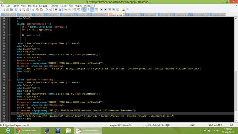The image size is (238, 134).
Task: Click the editor vertical scrollbar thumb
Action: pyautogui.click(x=236, y=91)
